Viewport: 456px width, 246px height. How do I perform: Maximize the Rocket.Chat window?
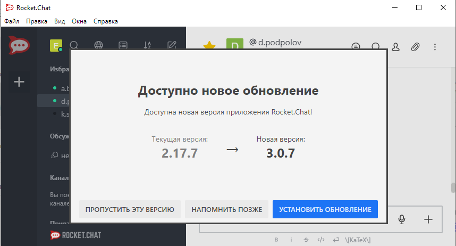point(419,7)
